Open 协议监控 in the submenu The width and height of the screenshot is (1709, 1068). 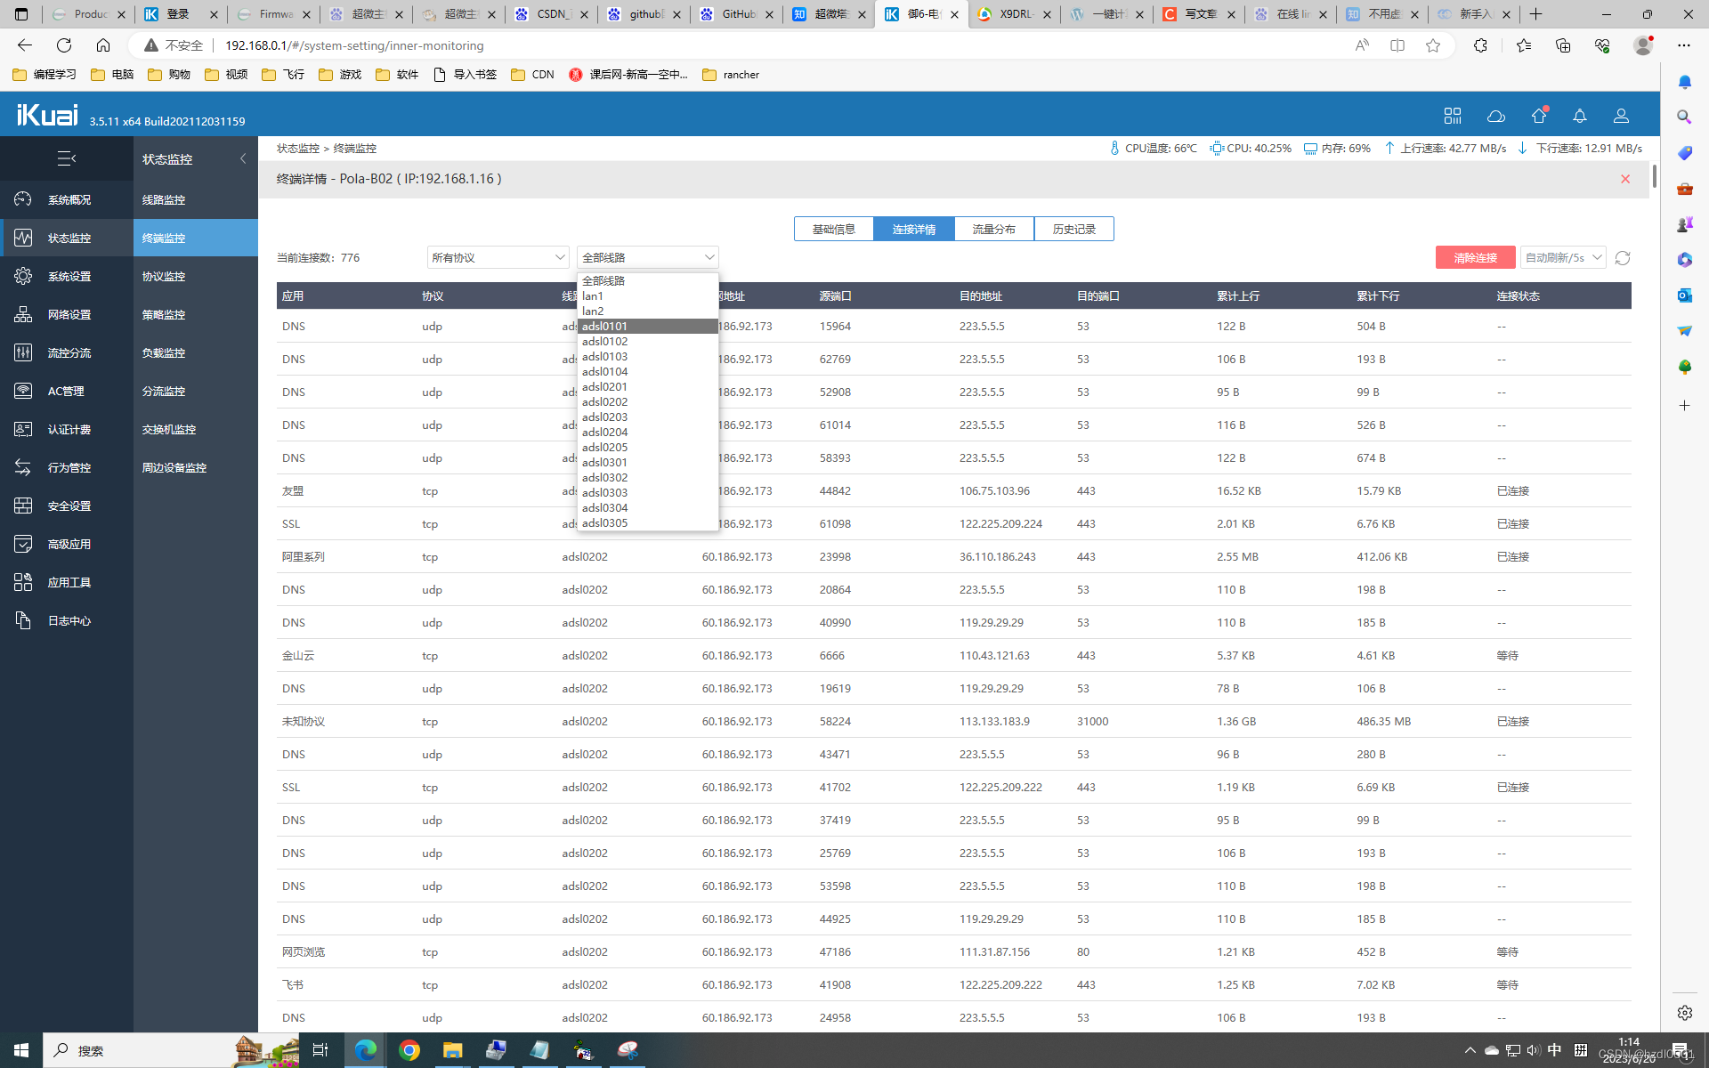coord(164,276)
